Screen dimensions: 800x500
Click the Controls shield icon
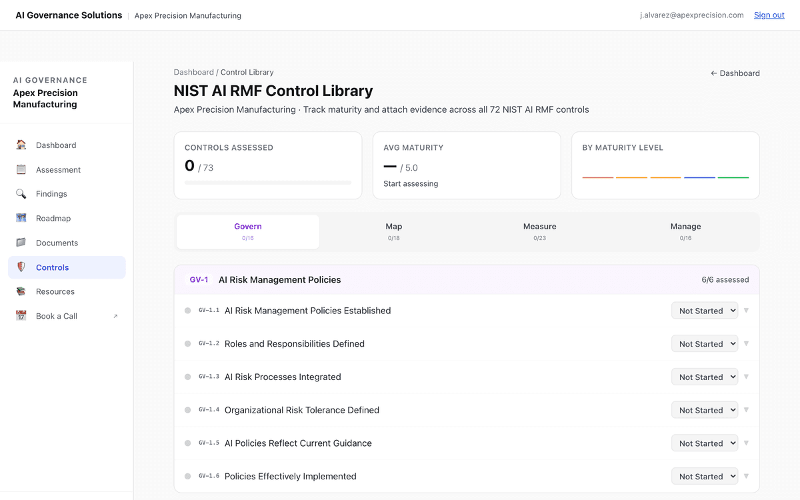coord(21,267)
